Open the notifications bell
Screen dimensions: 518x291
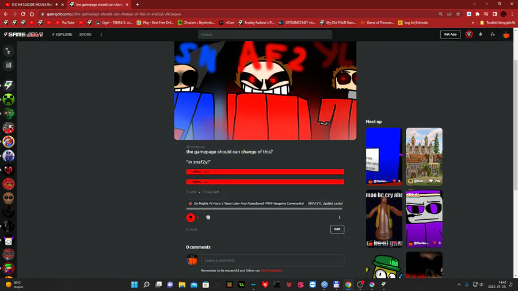[x=481, y=35]
